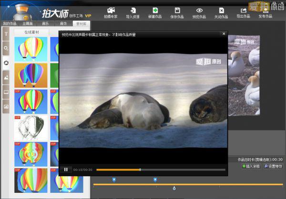Image resolution: width=286 pixels, height=199 pixels.
Task: Select the mountain picture sidebar tool
Action: [x=6, y=78]
